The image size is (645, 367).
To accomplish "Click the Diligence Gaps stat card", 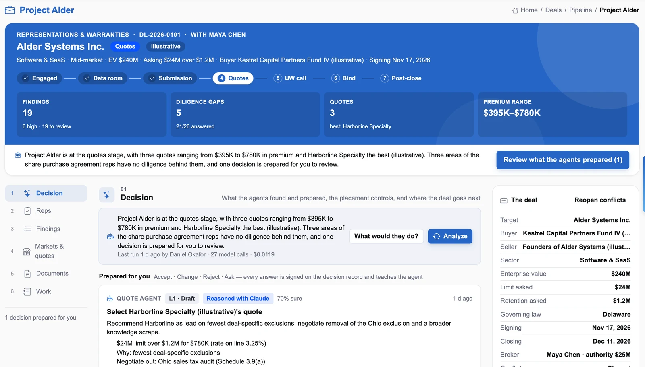I will coord(245,115).
